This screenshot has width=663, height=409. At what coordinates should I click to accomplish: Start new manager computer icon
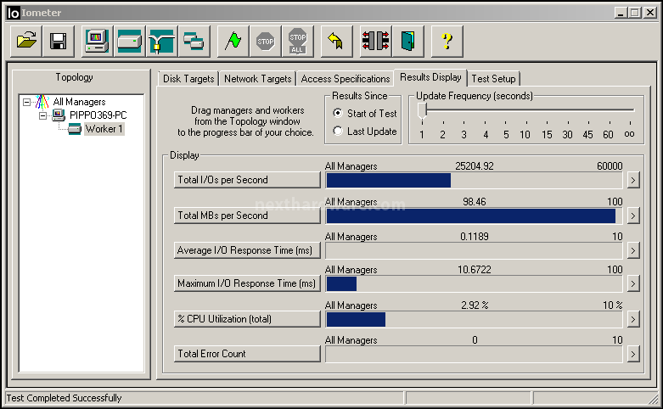tap(97, 42)
